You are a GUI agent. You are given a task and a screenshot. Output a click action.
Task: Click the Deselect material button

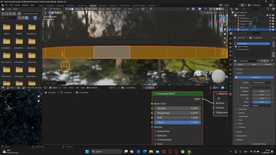click(x=268, y=65)
